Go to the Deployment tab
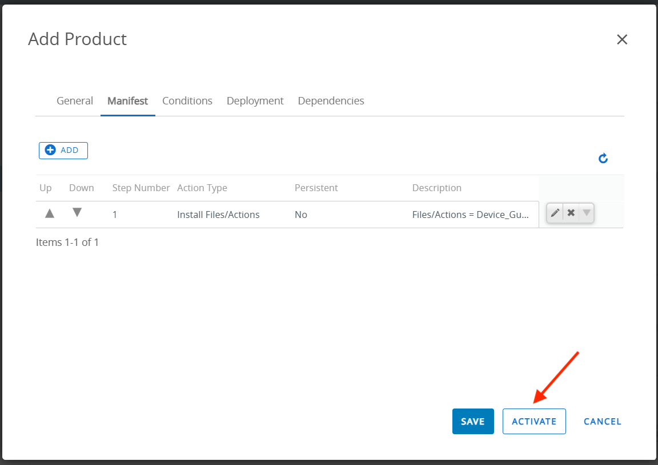This screenshot has width=658, height=465. pyautogui.click(x=255, y=101)
